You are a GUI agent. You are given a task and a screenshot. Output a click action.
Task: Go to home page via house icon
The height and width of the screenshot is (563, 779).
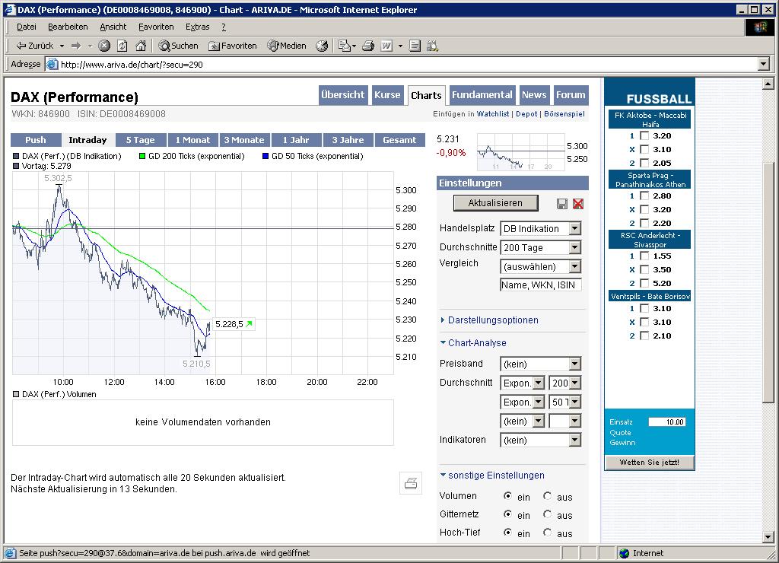click(x=141, y=46)
